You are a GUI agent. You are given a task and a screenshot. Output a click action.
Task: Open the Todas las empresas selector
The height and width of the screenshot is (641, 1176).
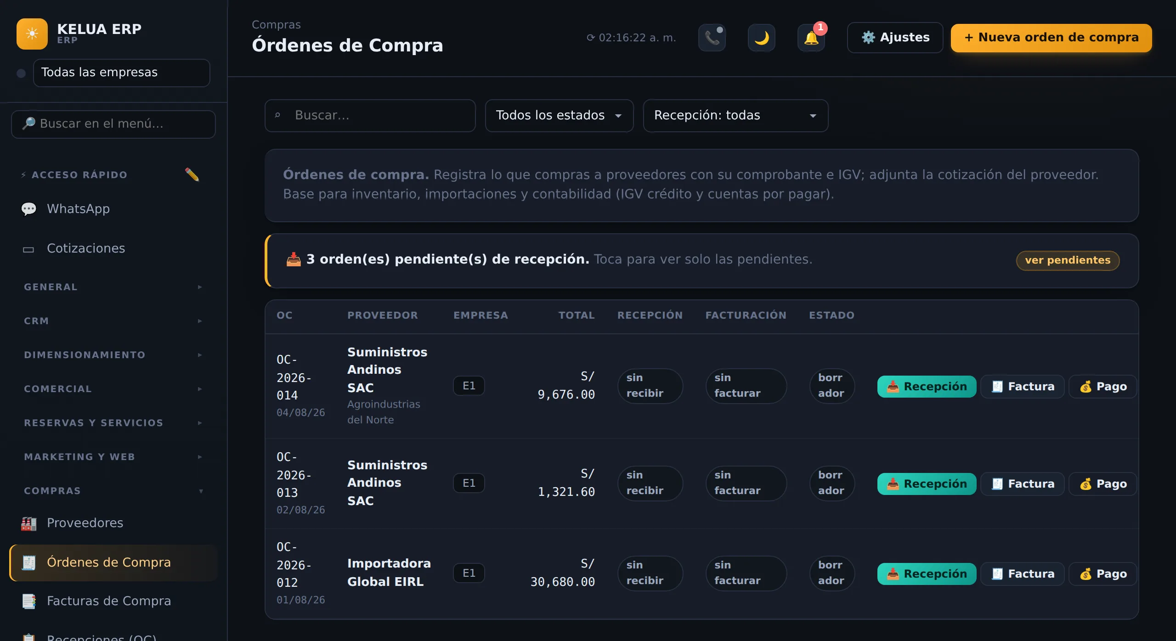click(122, 73)
